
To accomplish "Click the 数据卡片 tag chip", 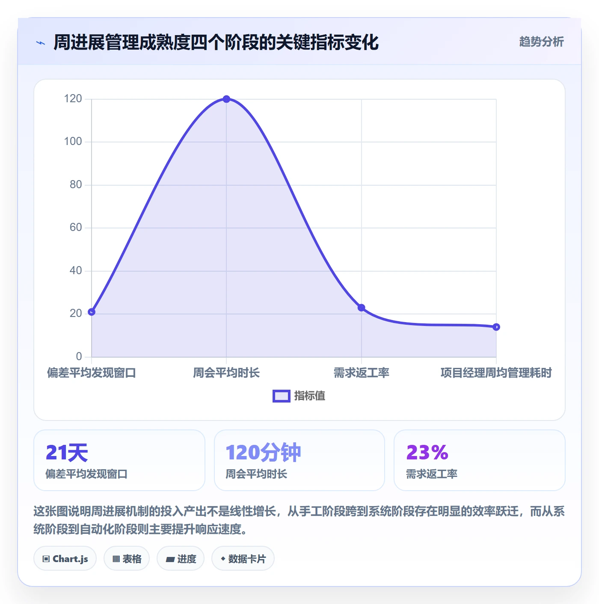I will (x=243, y=559).
